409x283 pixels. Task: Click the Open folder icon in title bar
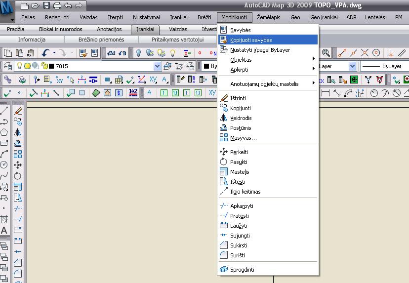pyautogui.click(x=35, y=5)
